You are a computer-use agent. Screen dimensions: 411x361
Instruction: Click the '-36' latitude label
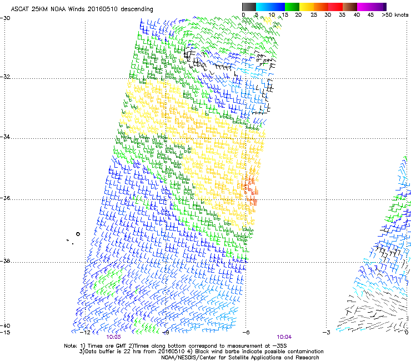[5, 198]
